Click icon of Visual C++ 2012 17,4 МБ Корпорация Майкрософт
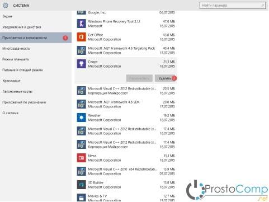 [81, 144]
